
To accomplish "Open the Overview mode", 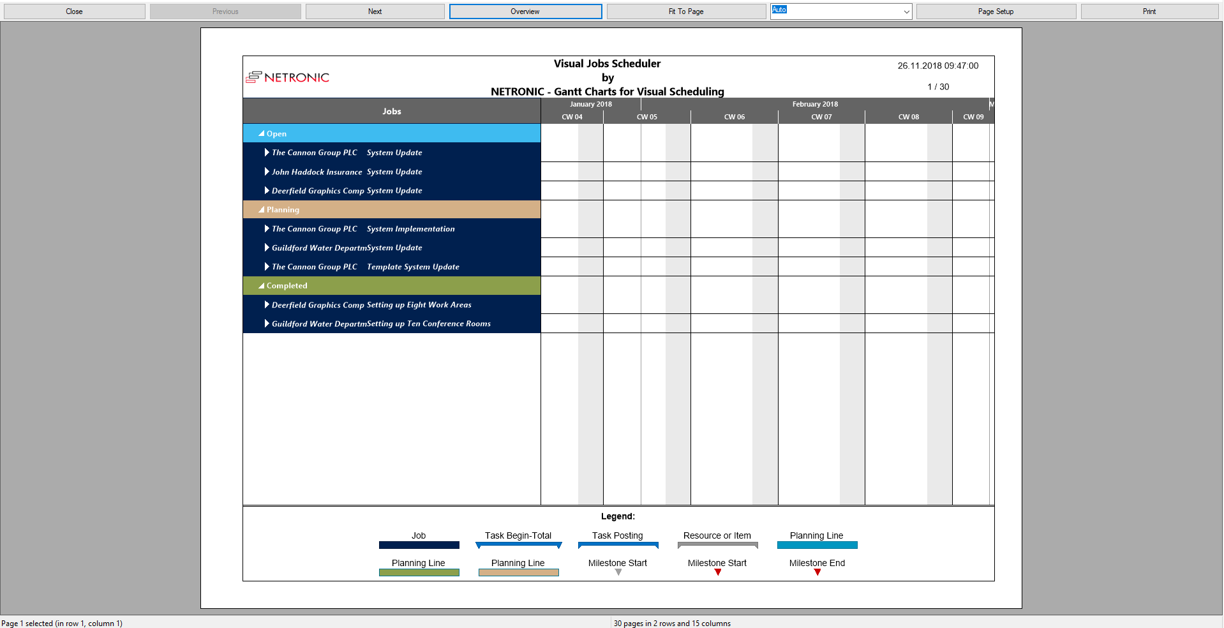I will point(525,11).
